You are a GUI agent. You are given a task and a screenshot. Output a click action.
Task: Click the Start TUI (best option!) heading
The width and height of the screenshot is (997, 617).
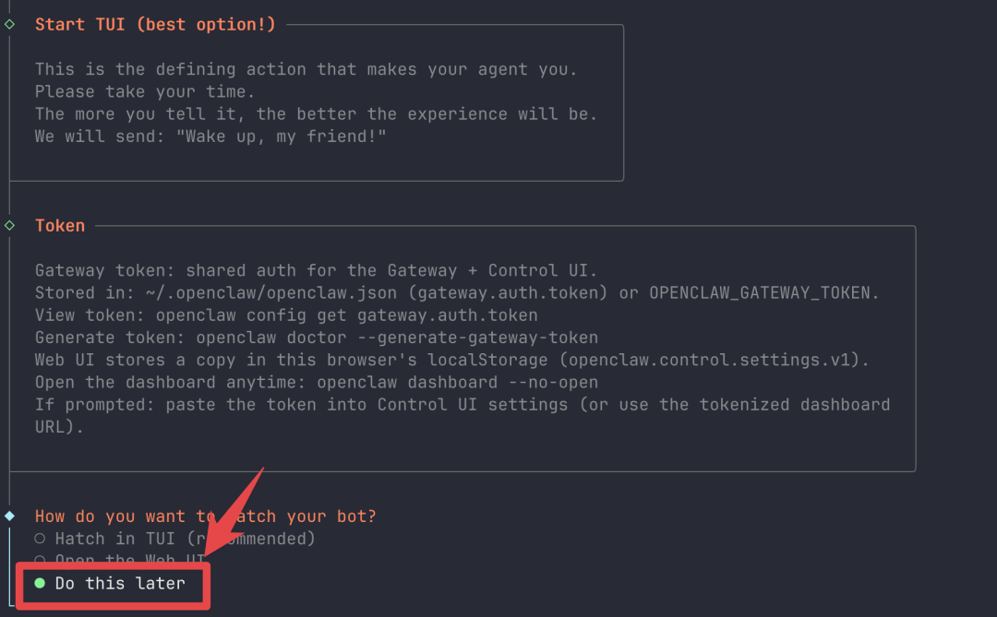(155, 25)
